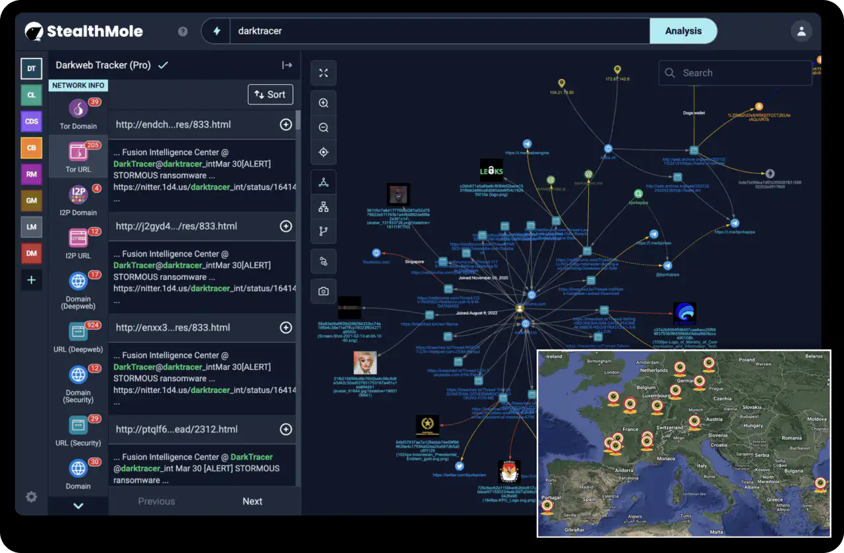
Task: Go to Next results page
Action: pyautogui.click(x=253, y=501)
